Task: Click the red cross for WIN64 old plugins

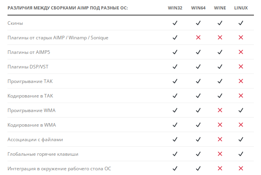Action: pos(198,38)
